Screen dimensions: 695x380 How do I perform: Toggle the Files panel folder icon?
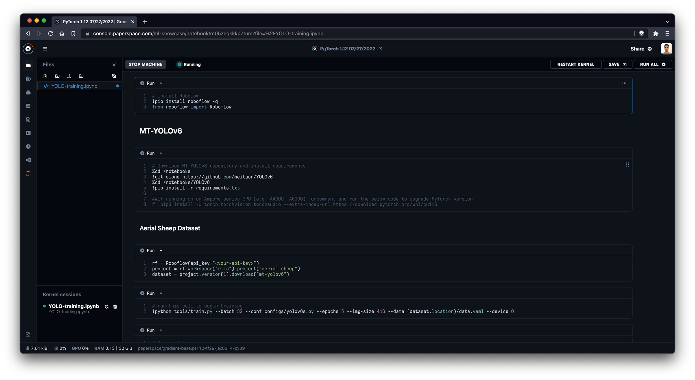click(x=28, y=65)
